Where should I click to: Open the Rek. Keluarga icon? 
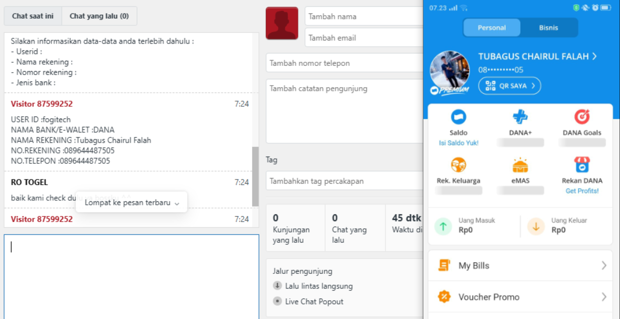(x=459, y=164)
